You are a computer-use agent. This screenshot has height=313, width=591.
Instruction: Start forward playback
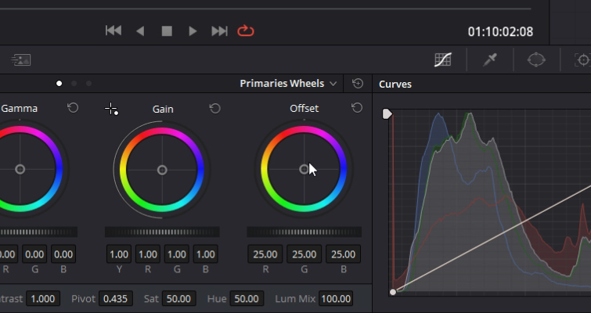click(x=193, y=31)
